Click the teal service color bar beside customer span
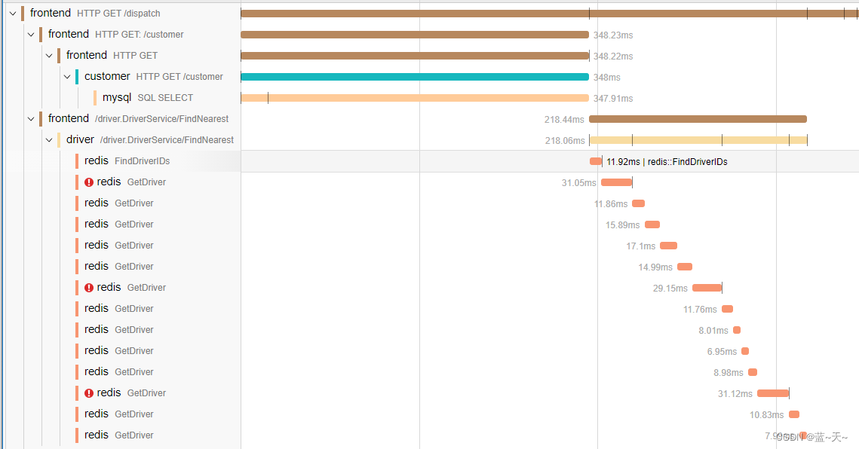Viewport: 859px width, 449px height. pyautogui.click(x=78, y=76)
